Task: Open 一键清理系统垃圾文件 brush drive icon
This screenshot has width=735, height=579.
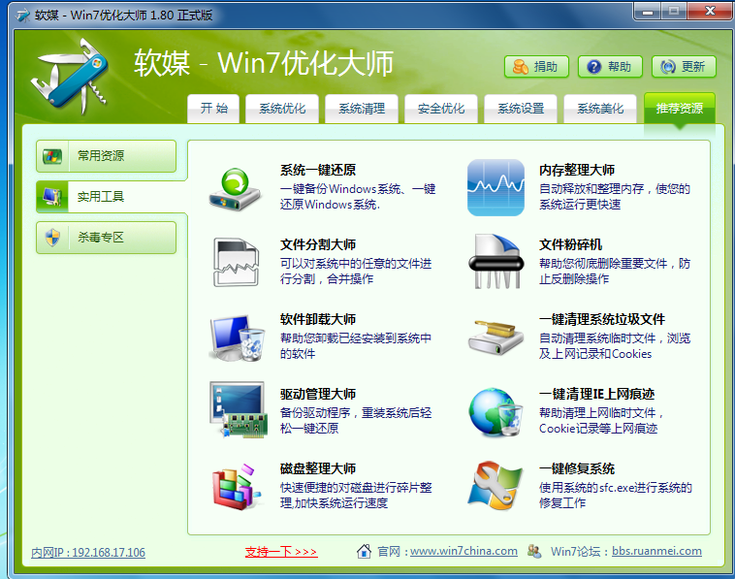Action: (495, 338)
